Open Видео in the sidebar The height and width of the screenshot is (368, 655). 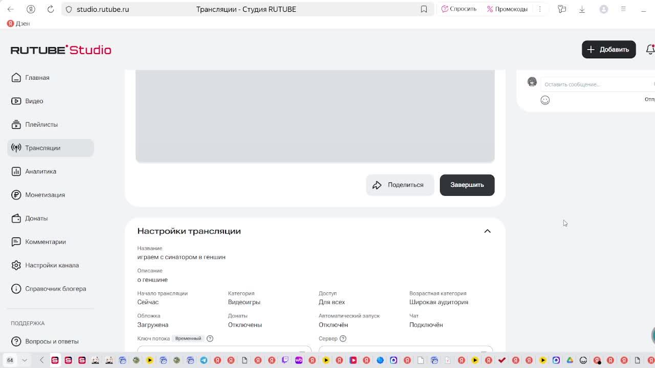(x=50, y=101)
